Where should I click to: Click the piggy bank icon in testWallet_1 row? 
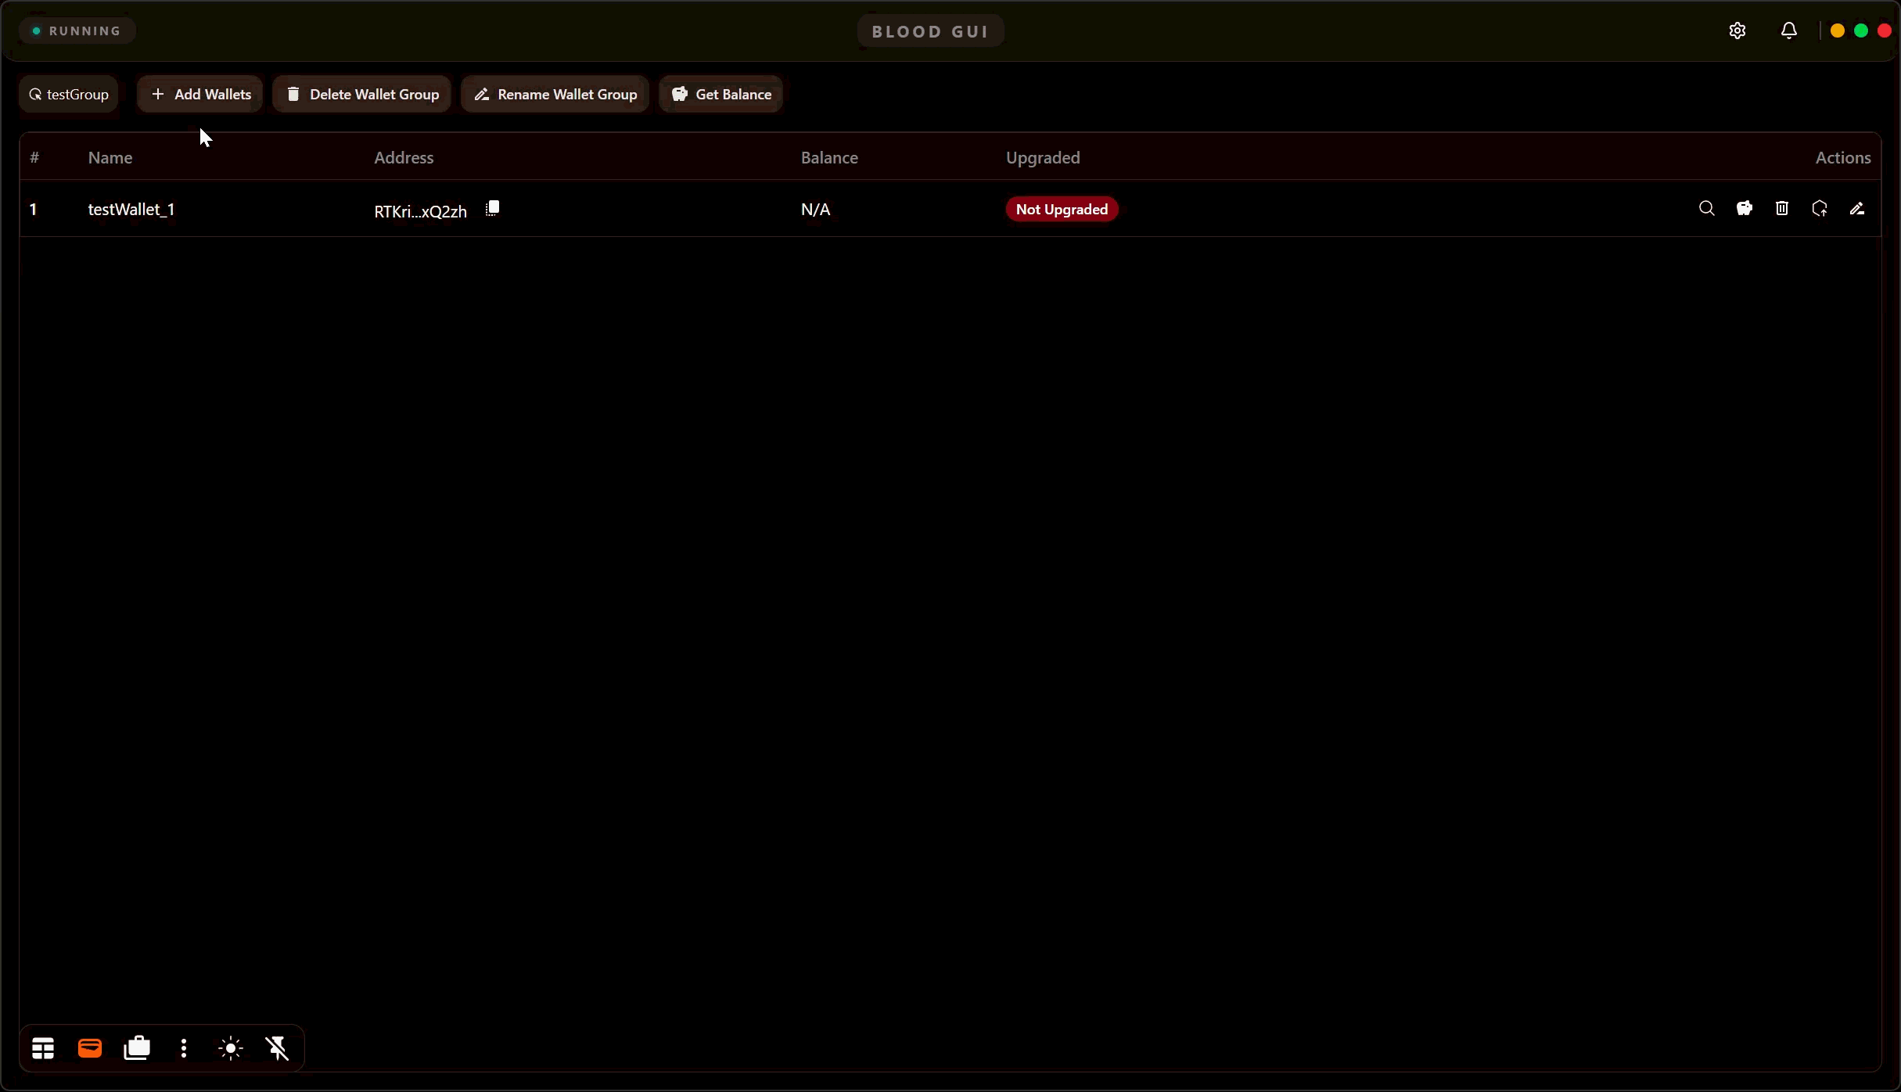tap(1744, 209)
